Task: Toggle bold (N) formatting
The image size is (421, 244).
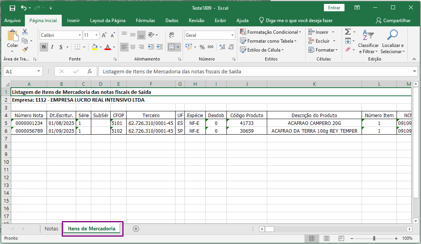Action: 44,47
